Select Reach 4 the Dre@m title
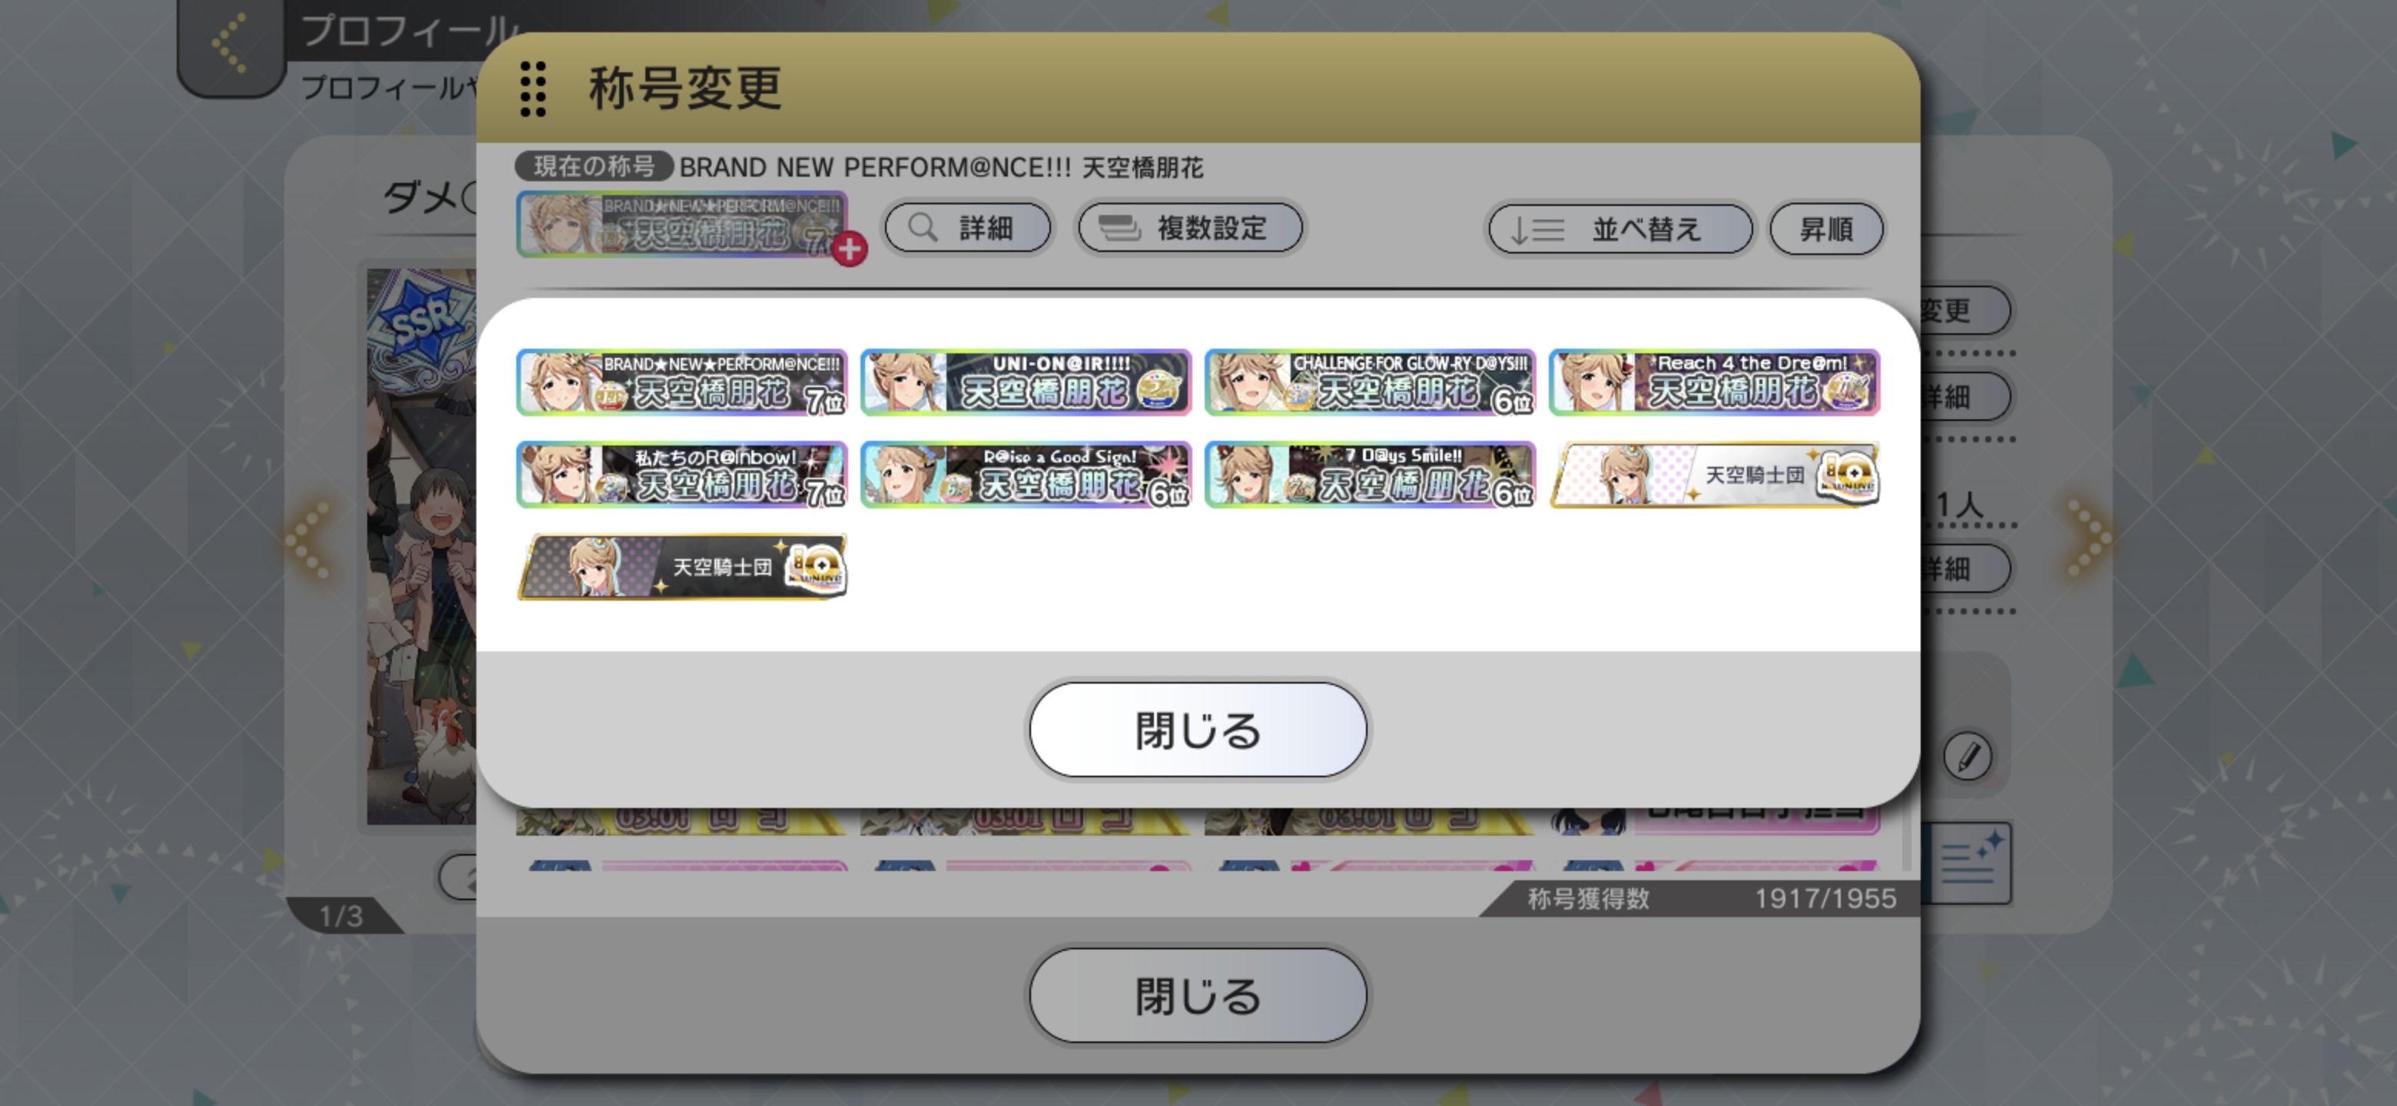Viewport: 2397px width, 1106px height. point(1714,382)
